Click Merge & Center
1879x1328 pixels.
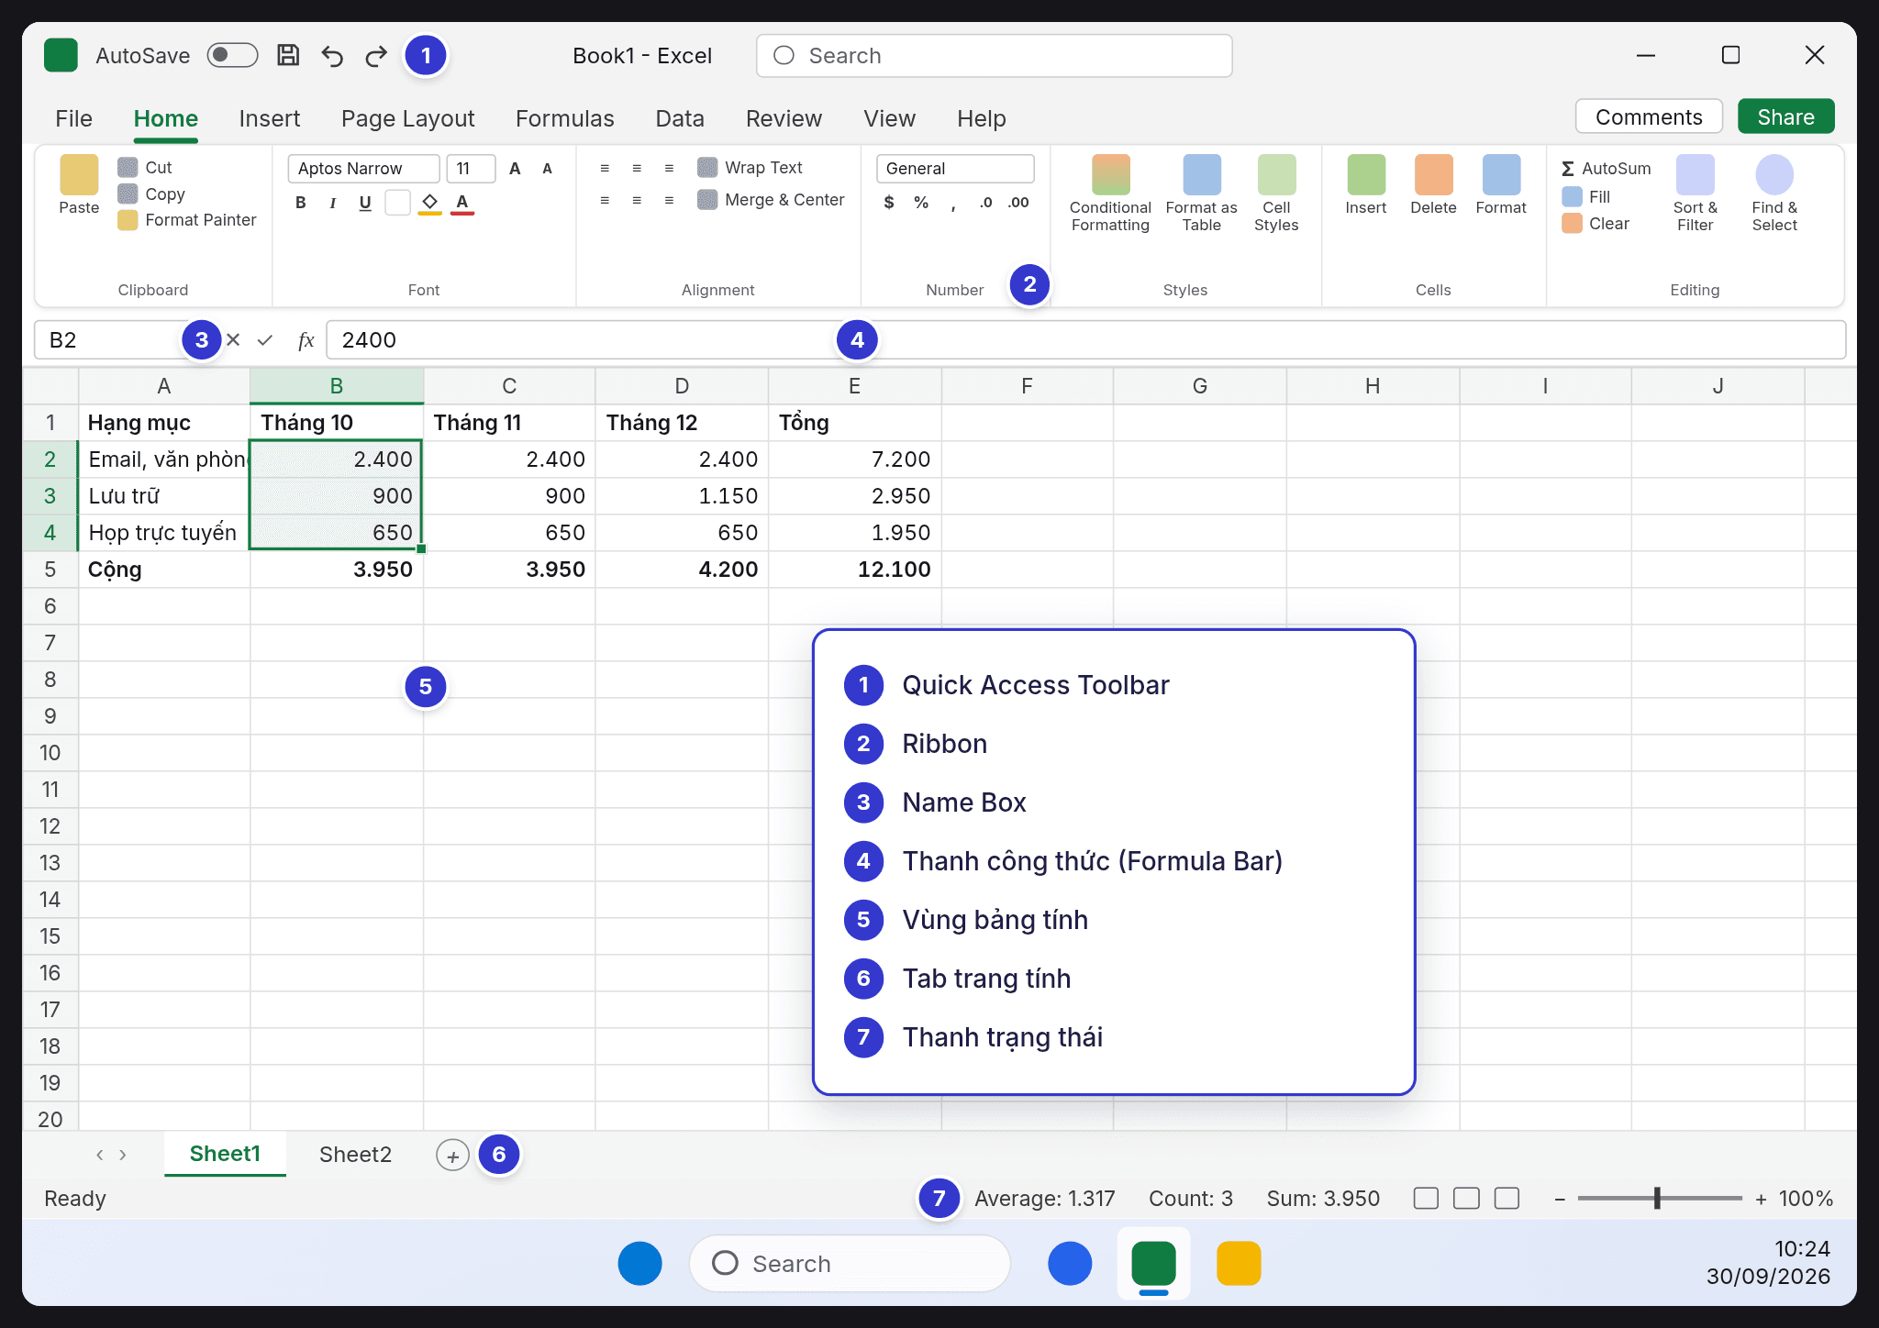click(x=771, y=199)
